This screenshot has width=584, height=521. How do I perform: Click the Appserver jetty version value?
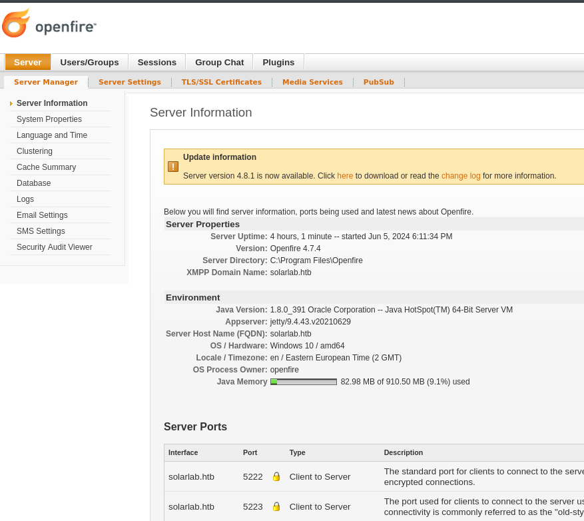pos(310,322)
